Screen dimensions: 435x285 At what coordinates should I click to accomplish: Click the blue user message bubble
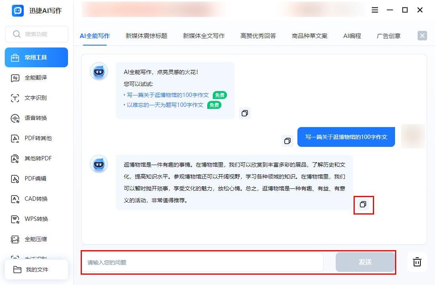pos(346,137)
